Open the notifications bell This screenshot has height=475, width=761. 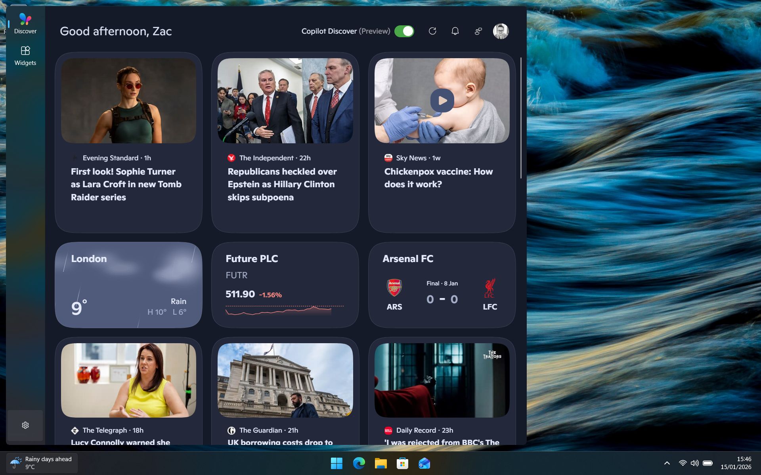455,31
